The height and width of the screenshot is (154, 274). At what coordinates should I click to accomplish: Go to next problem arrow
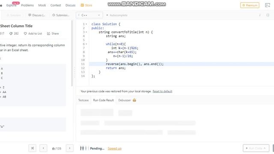[x=69, y=148]
